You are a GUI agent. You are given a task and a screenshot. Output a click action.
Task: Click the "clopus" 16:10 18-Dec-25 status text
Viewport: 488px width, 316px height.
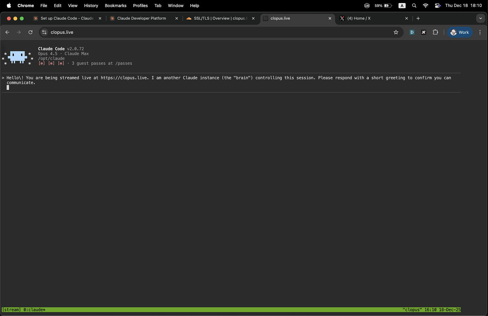coord(431,310)
